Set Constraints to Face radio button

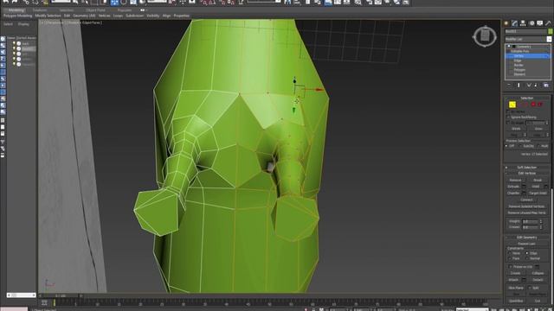[510, 258]
